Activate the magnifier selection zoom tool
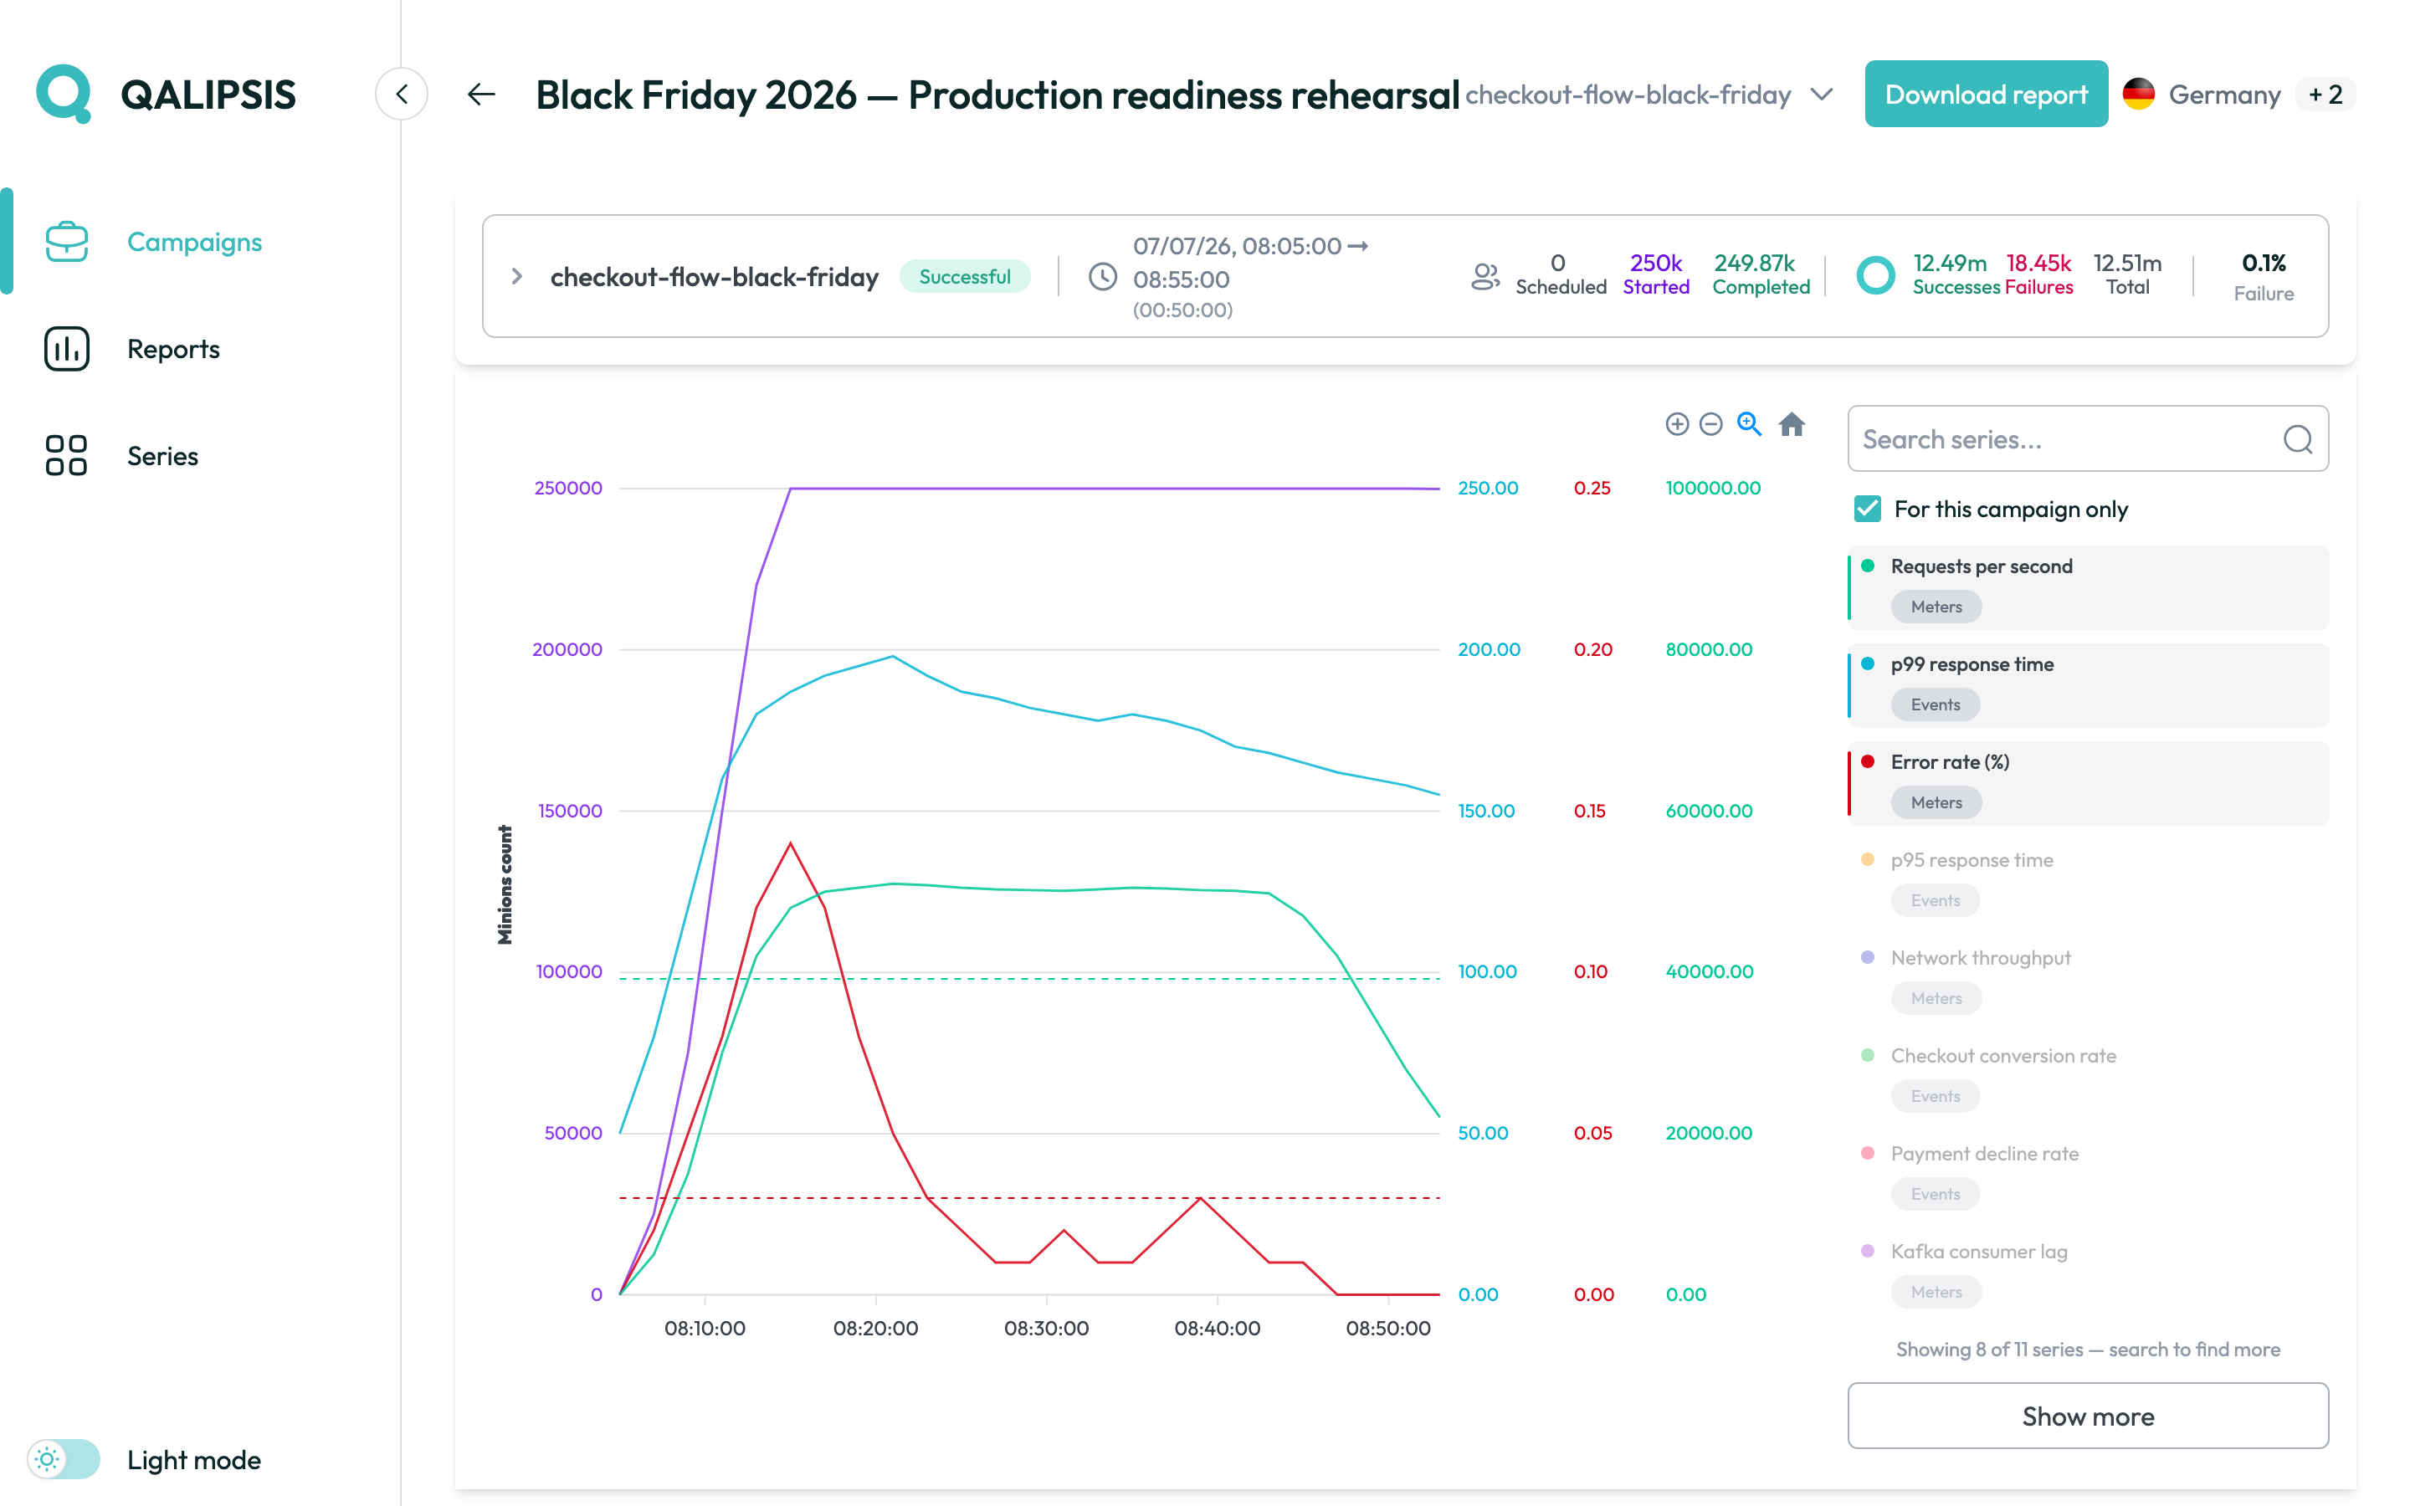Image resolution: width=2410 pixels, height=1506 pixels. click(1749, 424)
